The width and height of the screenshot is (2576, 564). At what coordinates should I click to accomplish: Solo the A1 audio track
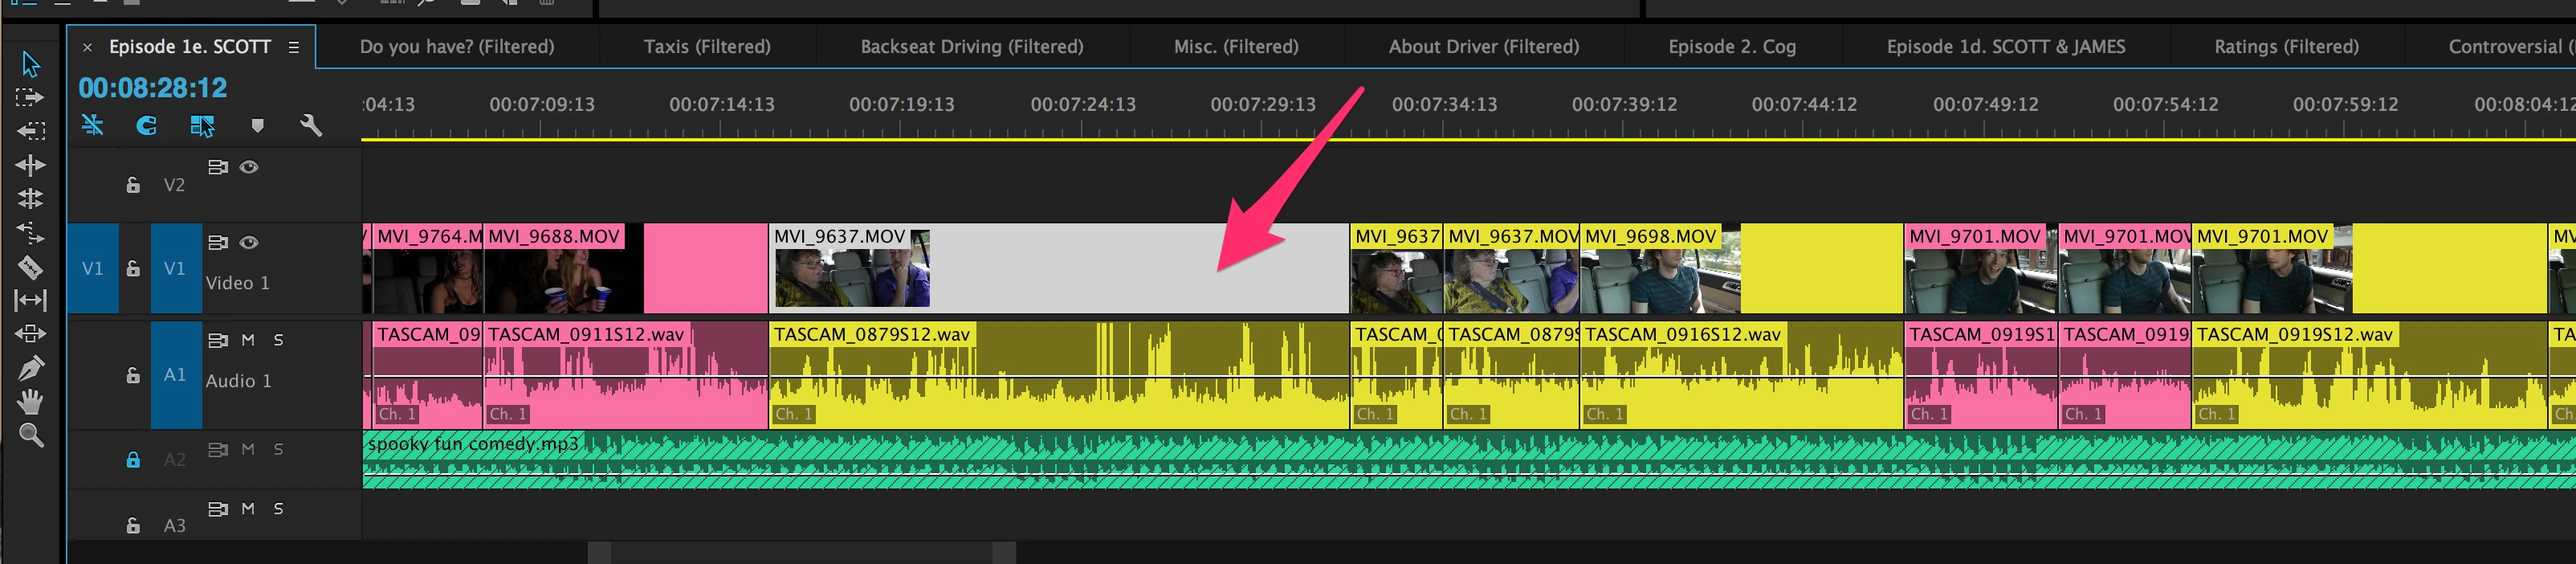(278, 340)
